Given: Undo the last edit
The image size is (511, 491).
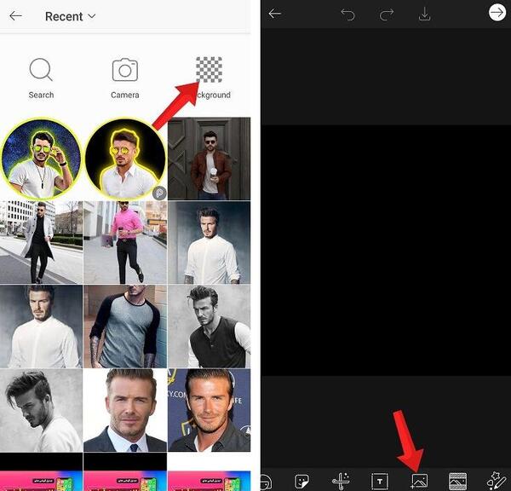Looking at the screenshot, I should pyautogui.click(x=347, y=14).
